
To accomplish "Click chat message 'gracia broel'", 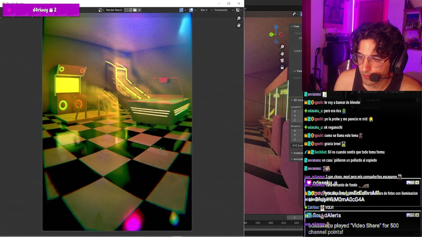I will (x=332, y=144).
